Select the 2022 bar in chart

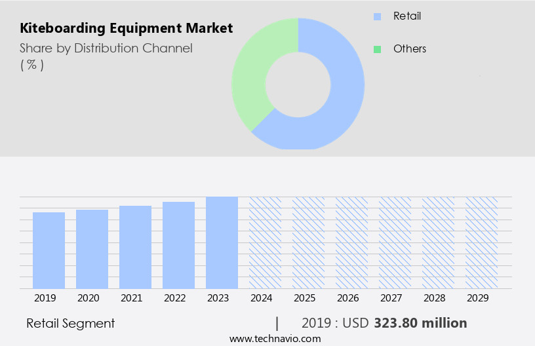[178, 245]
